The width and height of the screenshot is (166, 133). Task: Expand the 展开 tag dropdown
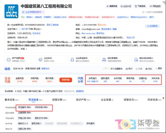pos(152,17)
